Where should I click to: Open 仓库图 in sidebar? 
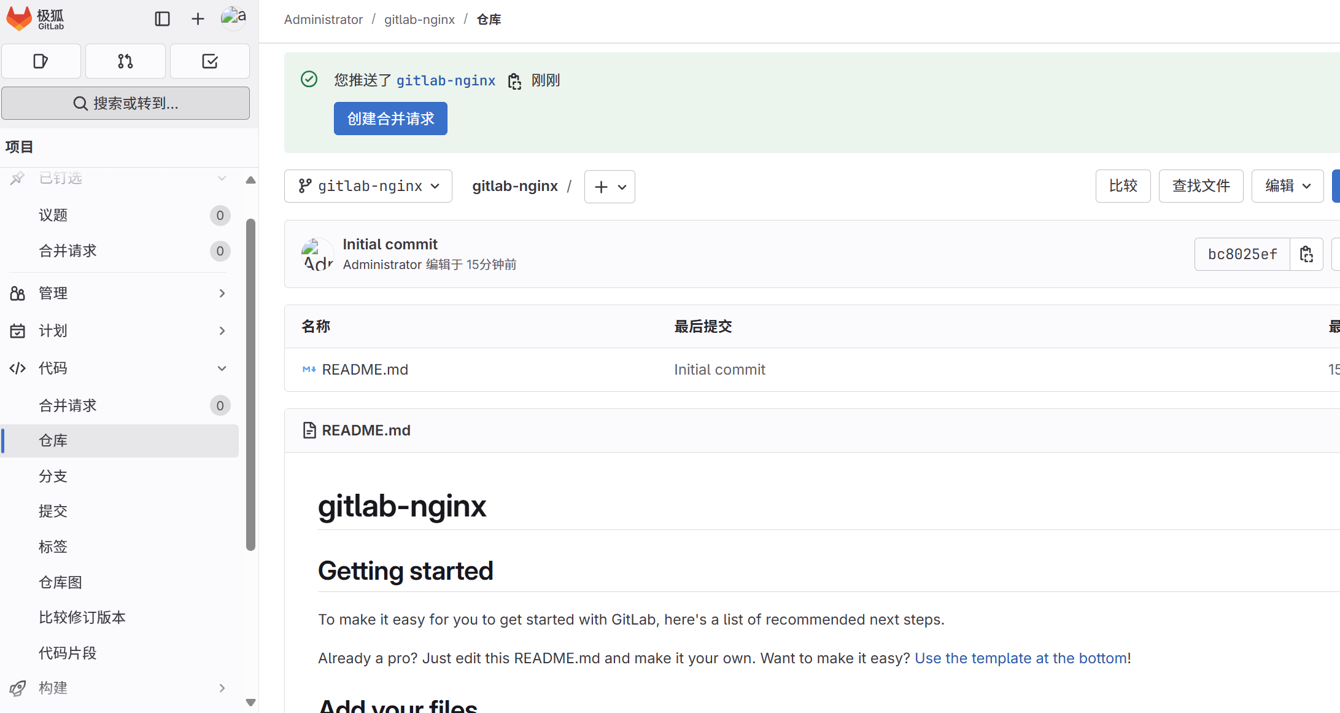pos(119,583)
